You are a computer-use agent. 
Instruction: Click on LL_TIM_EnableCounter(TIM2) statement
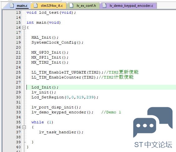click(x=65, y=77)
